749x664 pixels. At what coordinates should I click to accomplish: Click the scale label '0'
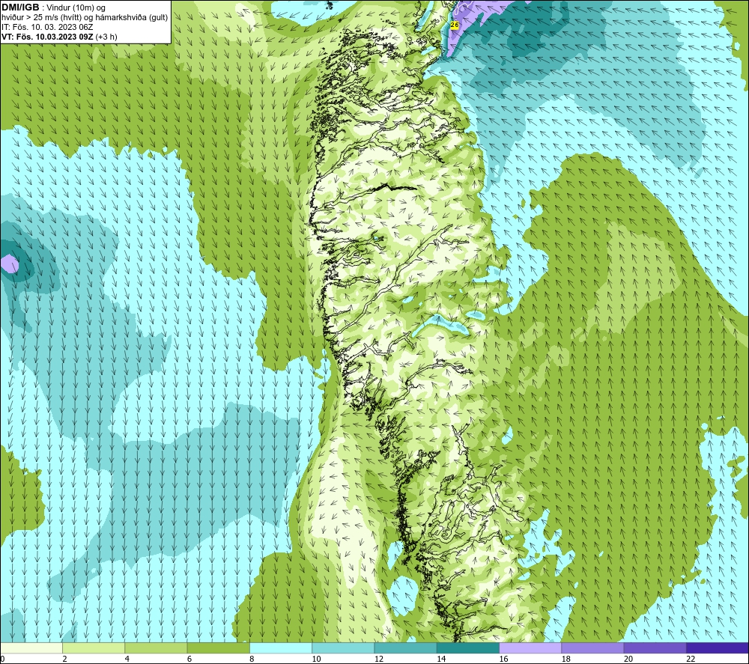tap(2, 659)
